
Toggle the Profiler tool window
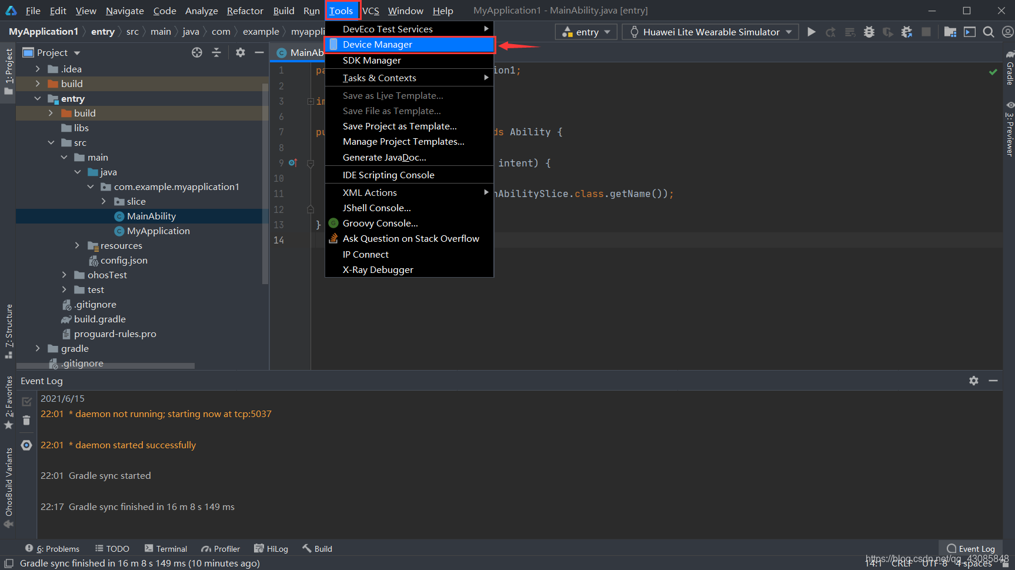point(221,549)
